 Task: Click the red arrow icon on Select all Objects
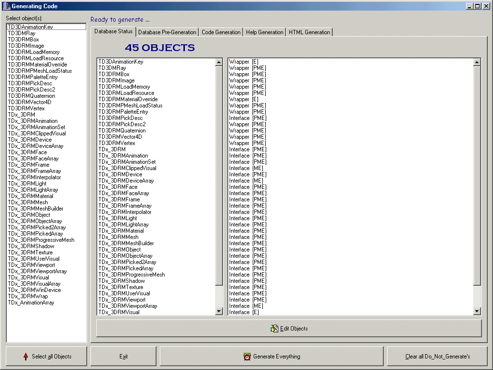[26, 357]
